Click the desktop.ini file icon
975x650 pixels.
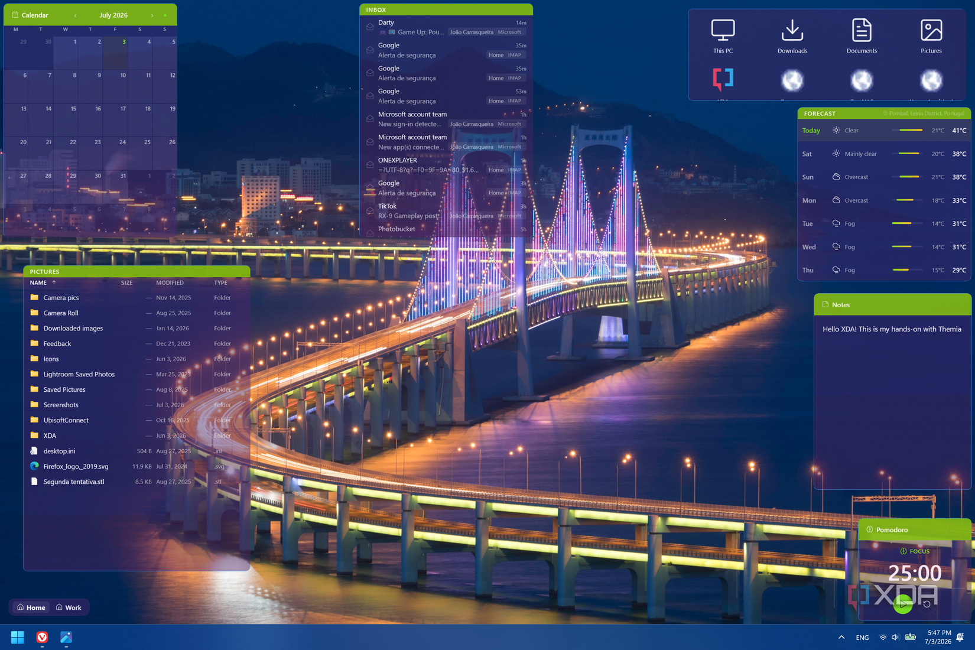(34, 451)
